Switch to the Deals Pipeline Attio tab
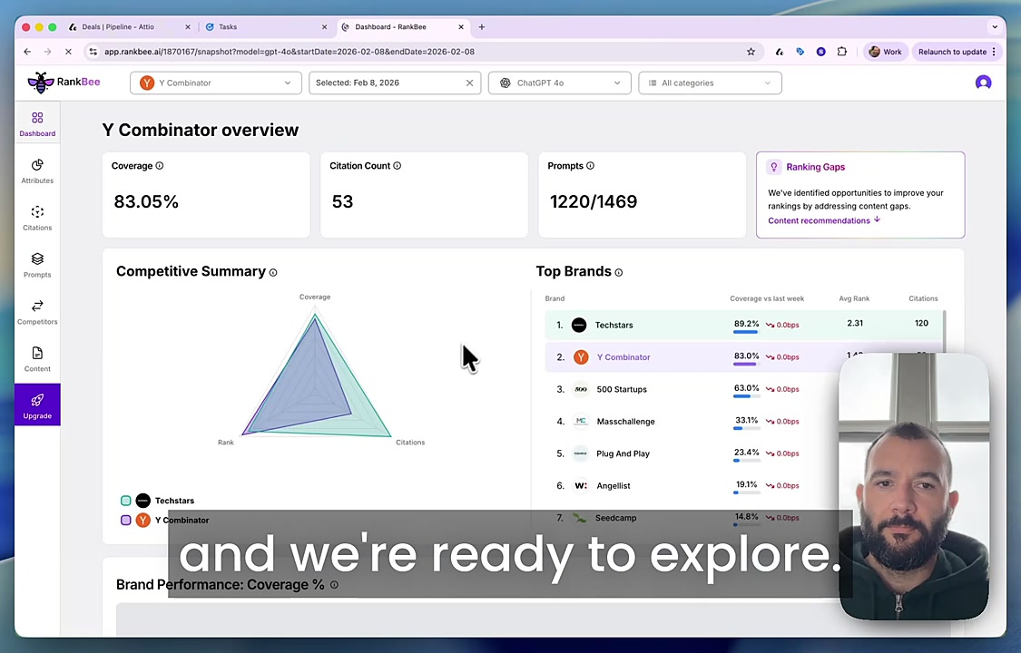Screen dimensions: 1021x653 [x=118, y=27]
